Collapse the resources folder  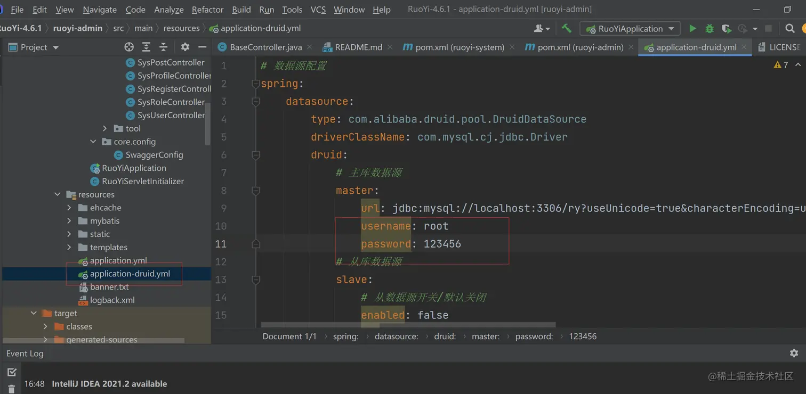(x=58, y=194)
